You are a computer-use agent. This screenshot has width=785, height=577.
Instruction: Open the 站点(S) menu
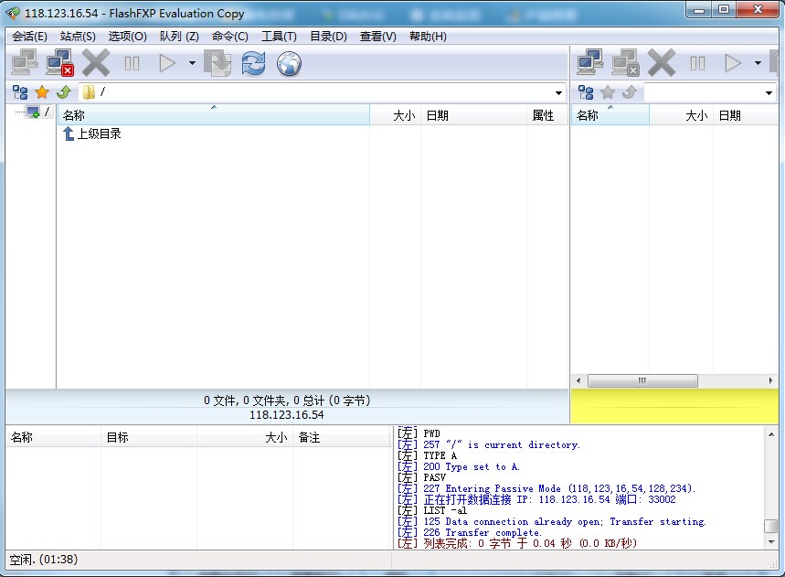point(78,37)
